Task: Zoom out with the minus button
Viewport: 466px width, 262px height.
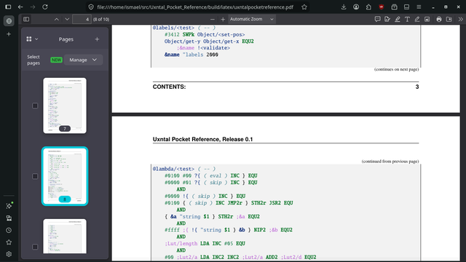Action: pyautogui.click(x=212, y=20)
